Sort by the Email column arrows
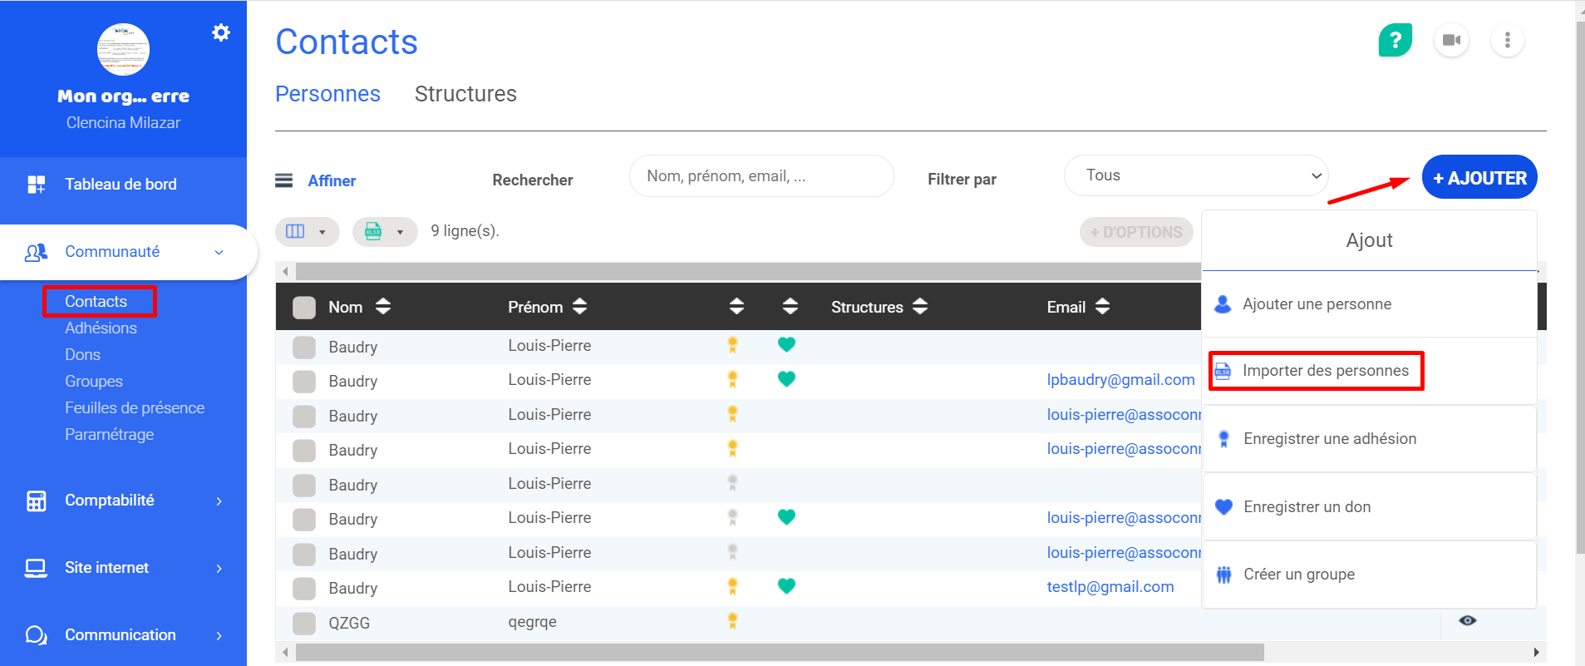 (1102, 307)
